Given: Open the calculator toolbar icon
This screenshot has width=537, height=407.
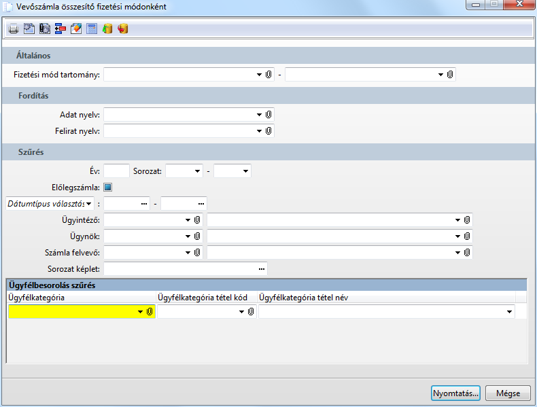Looking at the screenshot, I should coord(92,29).
